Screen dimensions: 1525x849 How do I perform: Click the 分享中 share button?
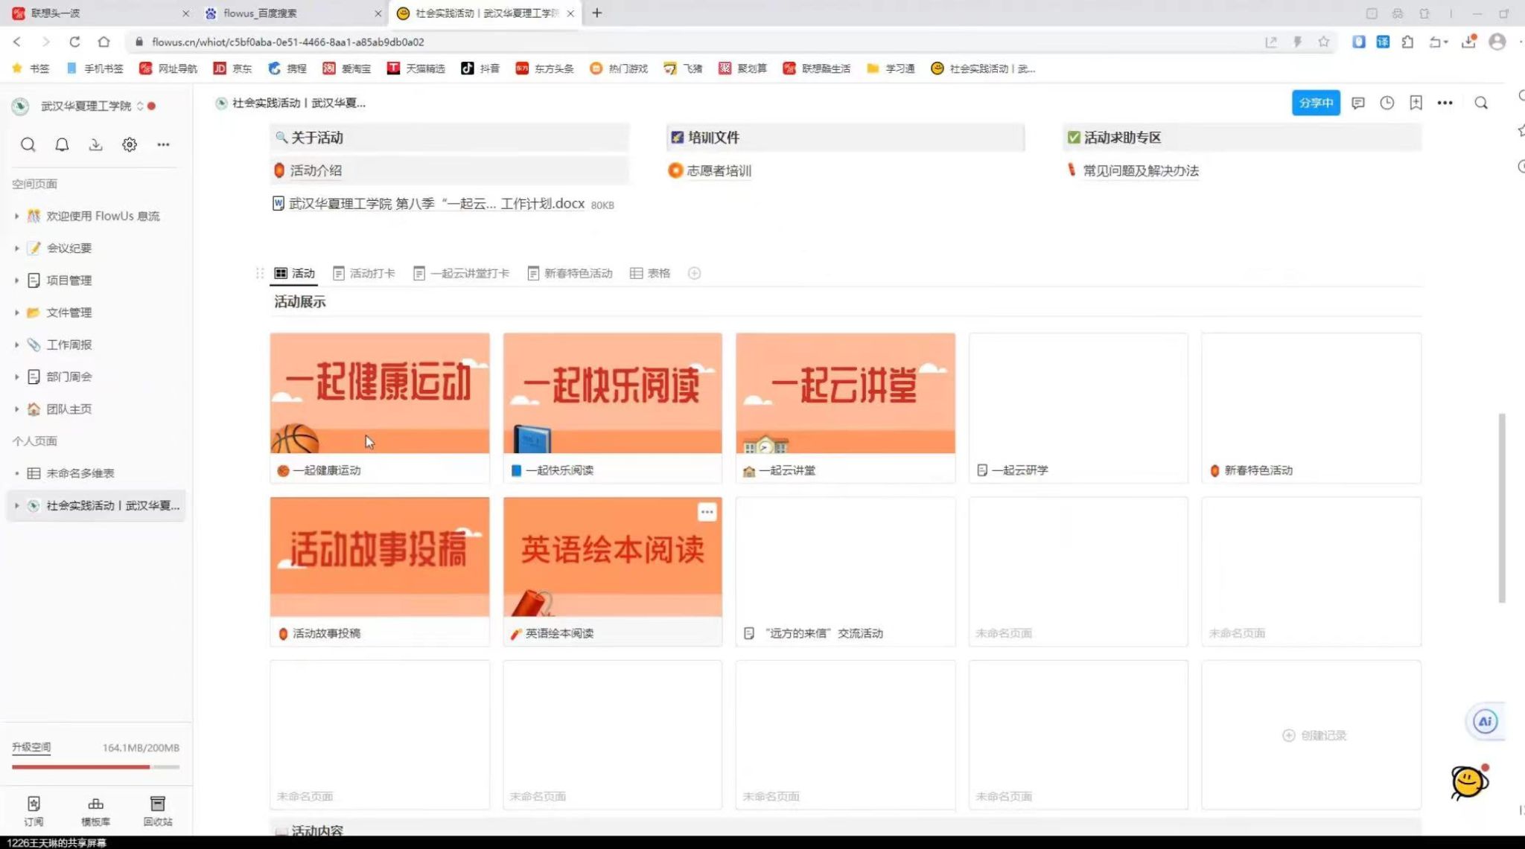pos(1315,103)
